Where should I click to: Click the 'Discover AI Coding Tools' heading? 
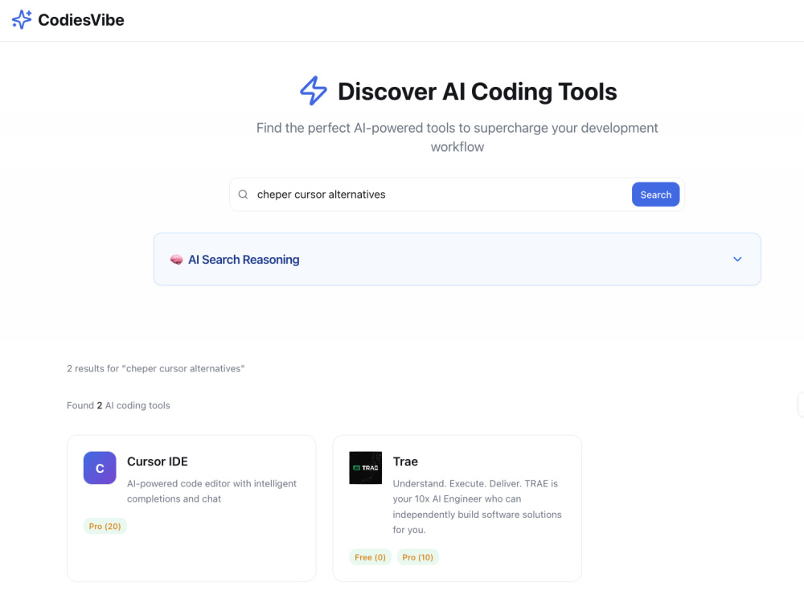click(x=477, y=92)
